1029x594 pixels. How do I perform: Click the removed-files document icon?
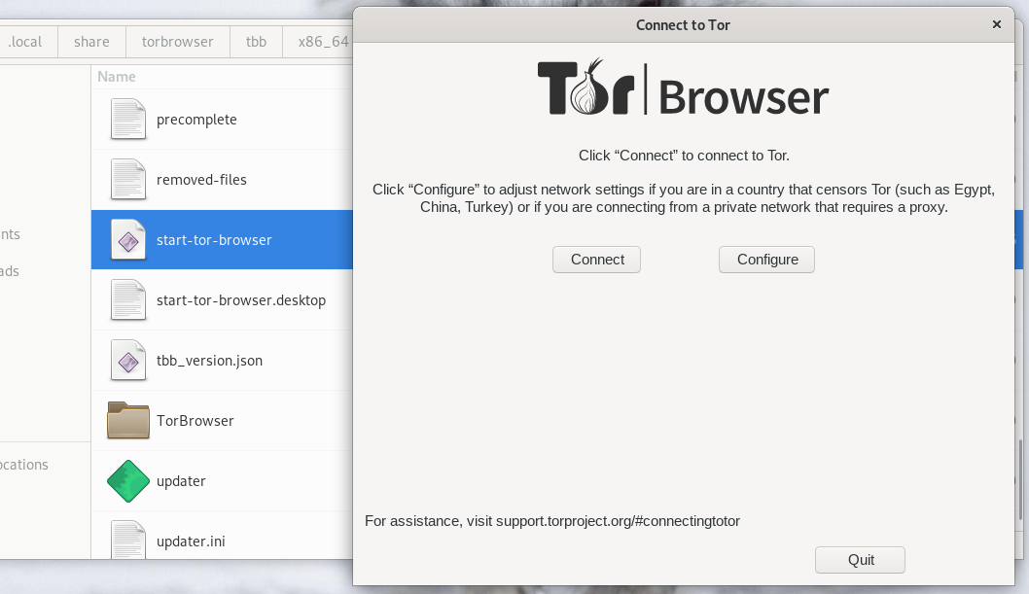128,179
